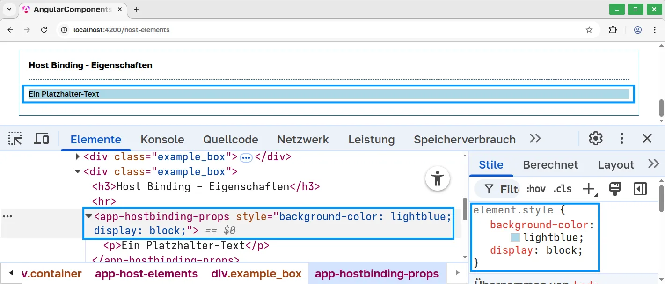Select the p Ein Platzhalter-Text node
Viewport: 665px width, 284px height.
186,245
